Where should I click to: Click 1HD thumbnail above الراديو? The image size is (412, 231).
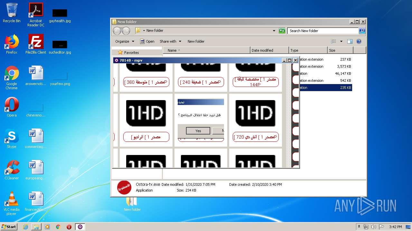146,113
